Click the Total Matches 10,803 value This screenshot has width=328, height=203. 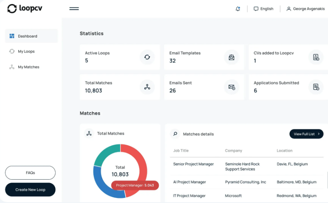pos(94,91)
